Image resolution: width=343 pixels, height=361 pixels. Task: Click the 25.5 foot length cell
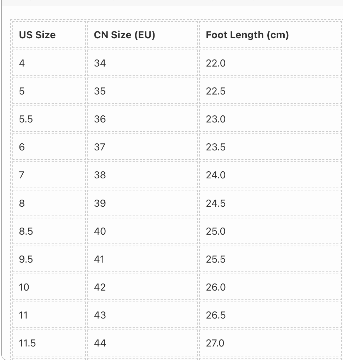click(x=271, y=259)
